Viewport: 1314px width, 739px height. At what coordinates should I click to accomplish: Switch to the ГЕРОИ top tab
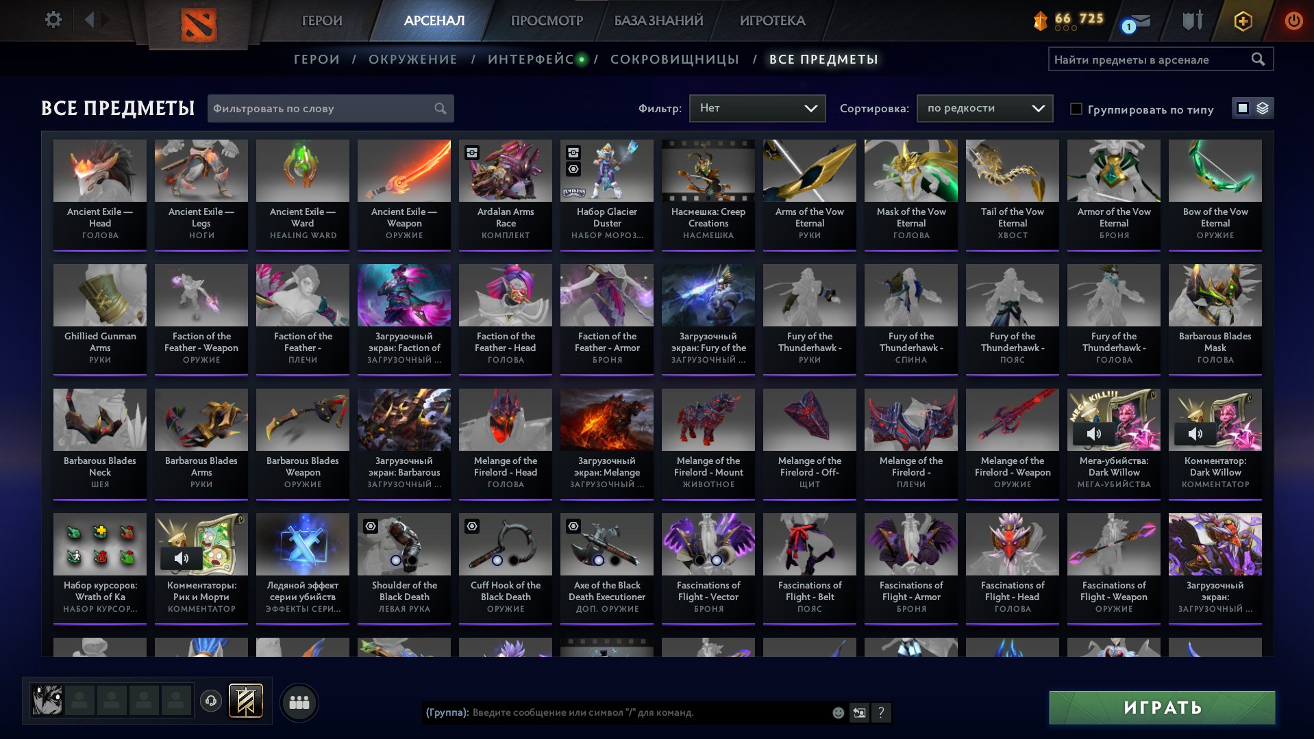(x=322, y=21)
